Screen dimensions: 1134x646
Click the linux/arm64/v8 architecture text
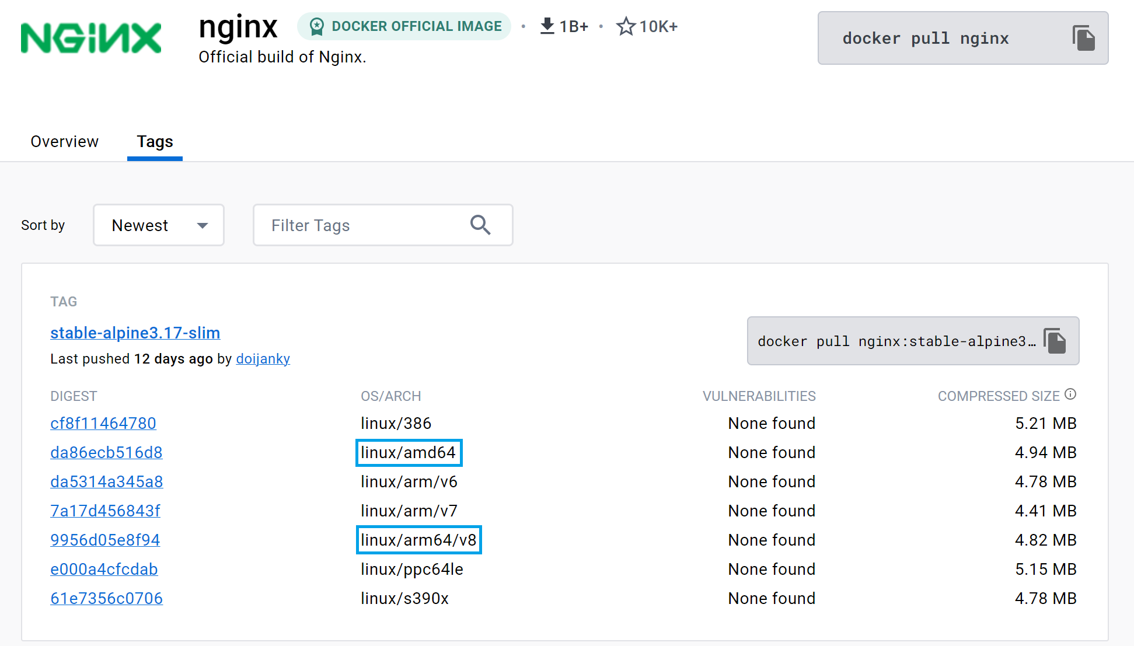point(418,540)
